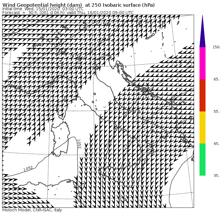Viewport: 223px width, 214px height.
Task: Click the 'Forecast + 30 h' valid-time line
Action: coord(68,13)
